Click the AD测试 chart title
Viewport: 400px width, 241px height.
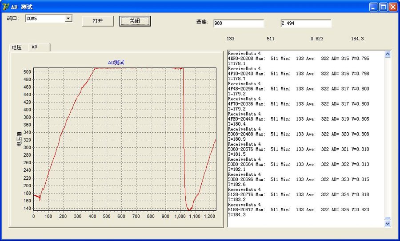pyautogui.click(x=116, y=63)
